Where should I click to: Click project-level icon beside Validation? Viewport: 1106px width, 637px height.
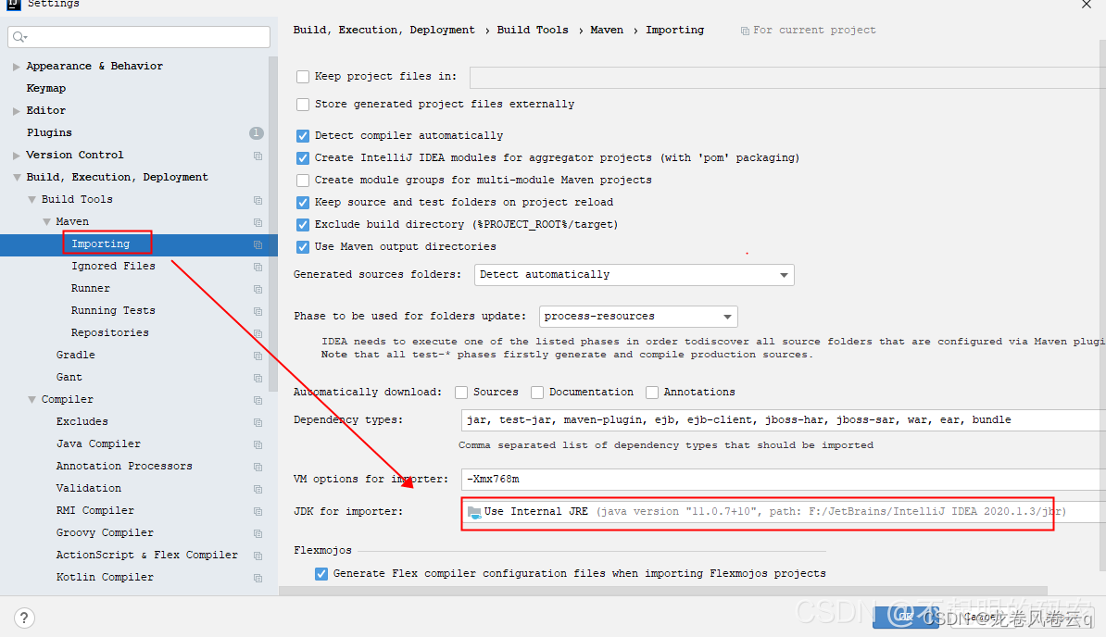coord(258,489)
